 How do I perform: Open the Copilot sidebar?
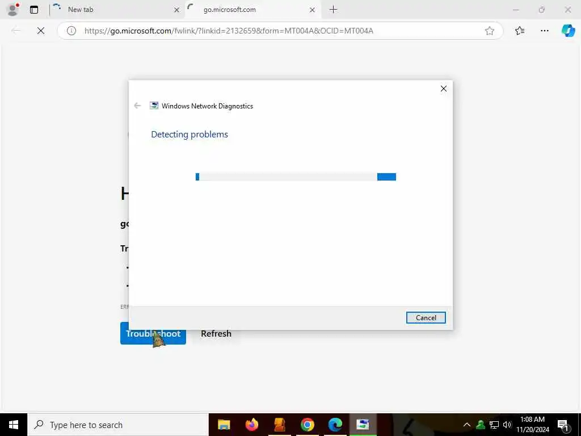click(x=568, y=31)
